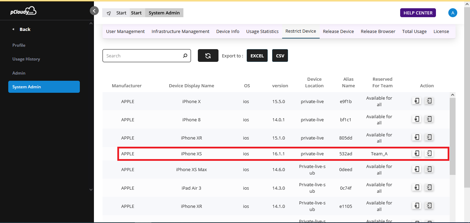Click the refresh device list button
Screen dimensions: 470x223
208,56
